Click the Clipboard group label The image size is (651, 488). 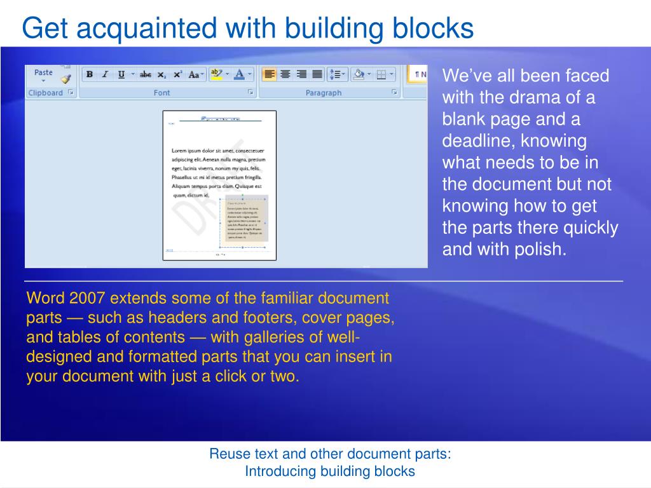click(45, 93)
